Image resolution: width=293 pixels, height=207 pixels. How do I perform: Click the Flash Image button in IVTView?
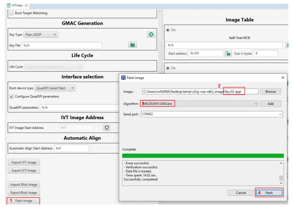24,201
